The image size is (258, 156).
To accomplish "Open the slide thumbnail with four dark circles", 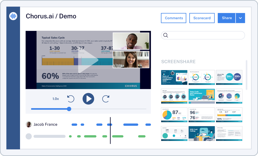I will (174, 96).
